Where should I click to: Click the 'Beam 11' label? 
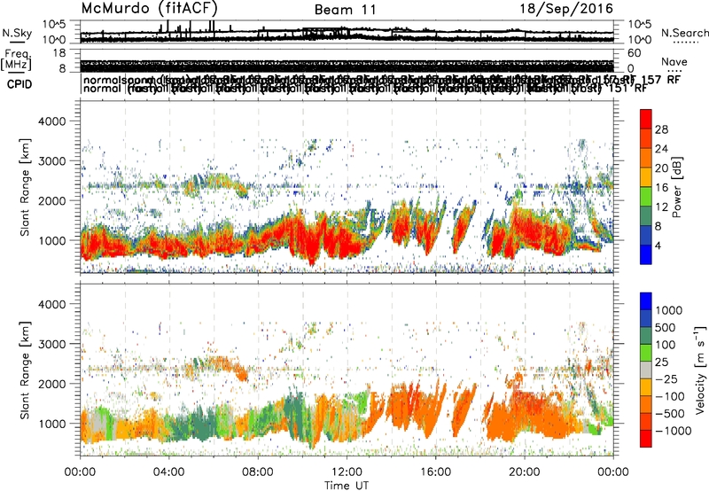[x=345, y=10]
